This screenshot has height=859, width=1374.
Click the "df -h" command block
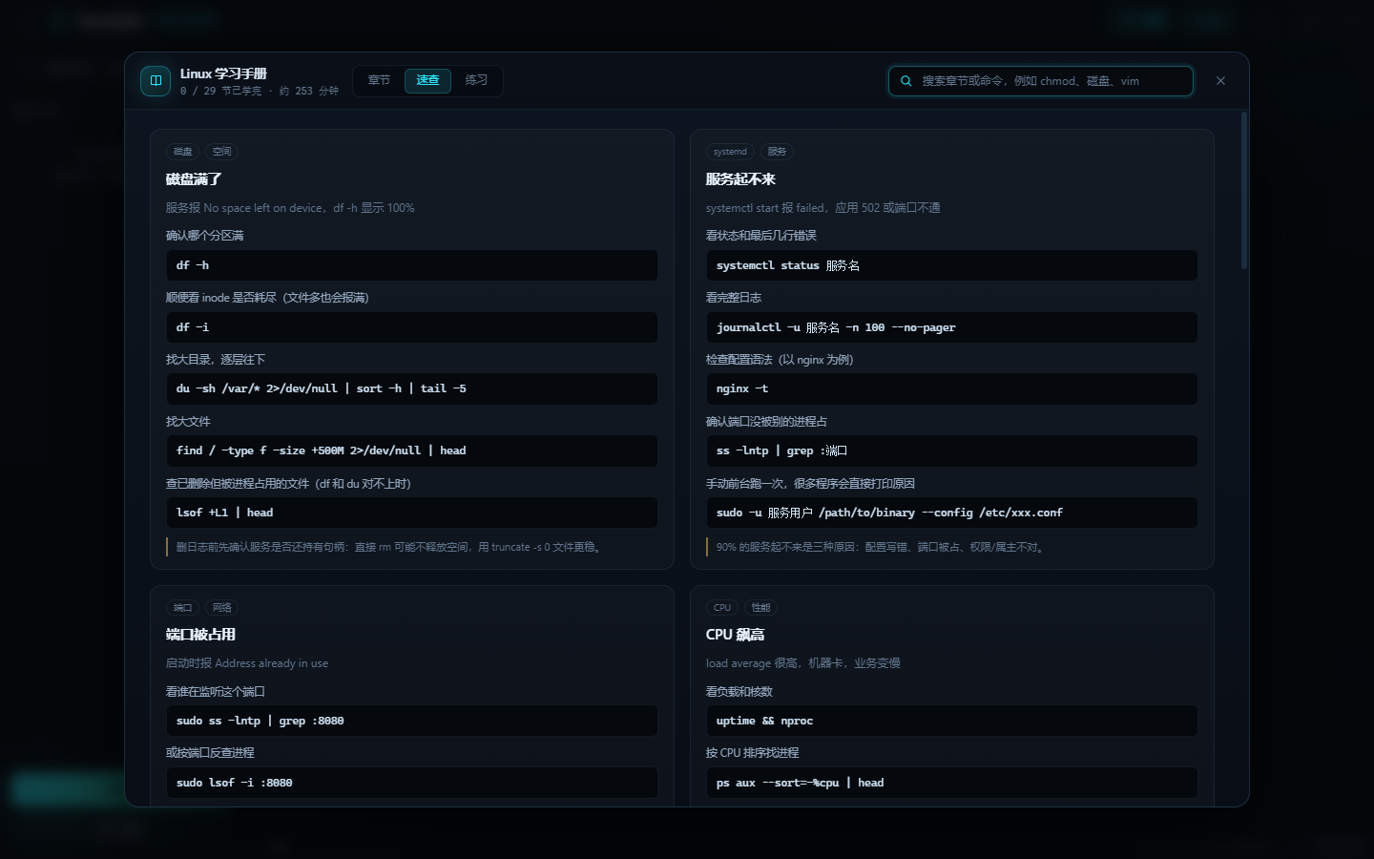[412, 265]
